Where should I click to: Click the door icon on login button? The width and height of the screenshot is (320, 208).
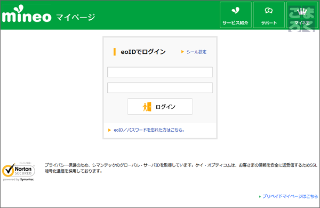147,107
